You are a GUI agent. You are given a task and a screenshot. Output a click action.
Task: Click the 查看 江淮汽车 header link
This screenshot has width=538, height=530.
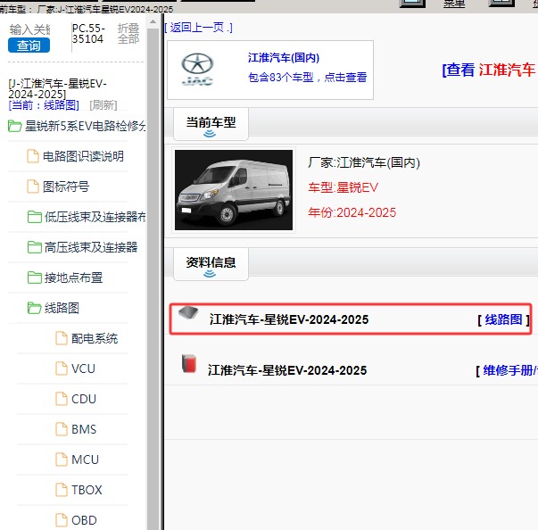(489, 70)
